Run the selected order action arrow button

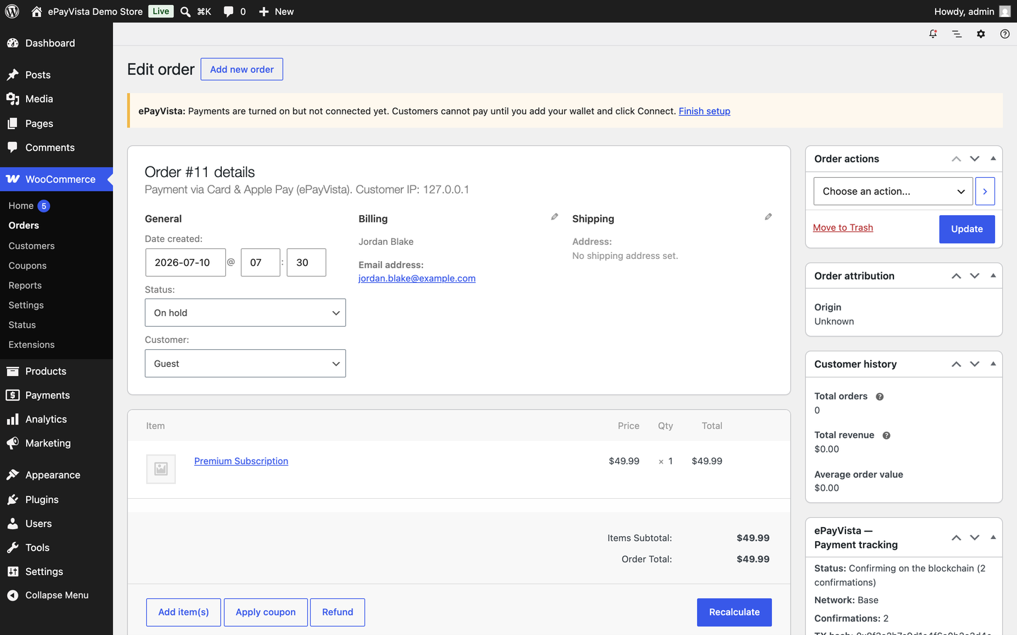[985, 191]
